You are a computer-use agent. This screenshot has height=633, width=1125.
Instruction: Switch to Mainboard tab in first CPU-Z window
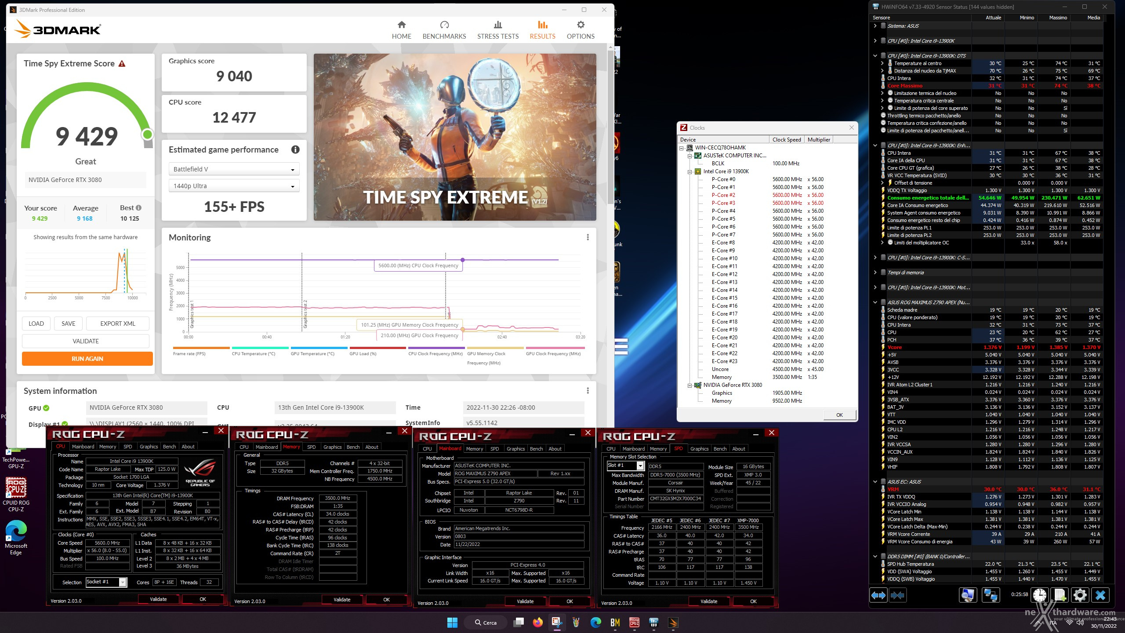coord(83,447)
